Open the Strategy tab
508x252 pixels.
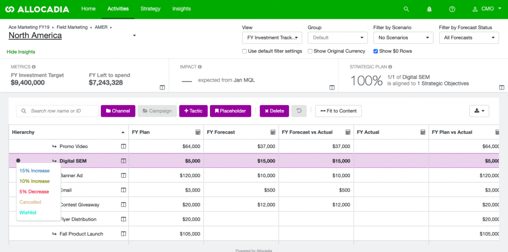(x=150, y=9)
